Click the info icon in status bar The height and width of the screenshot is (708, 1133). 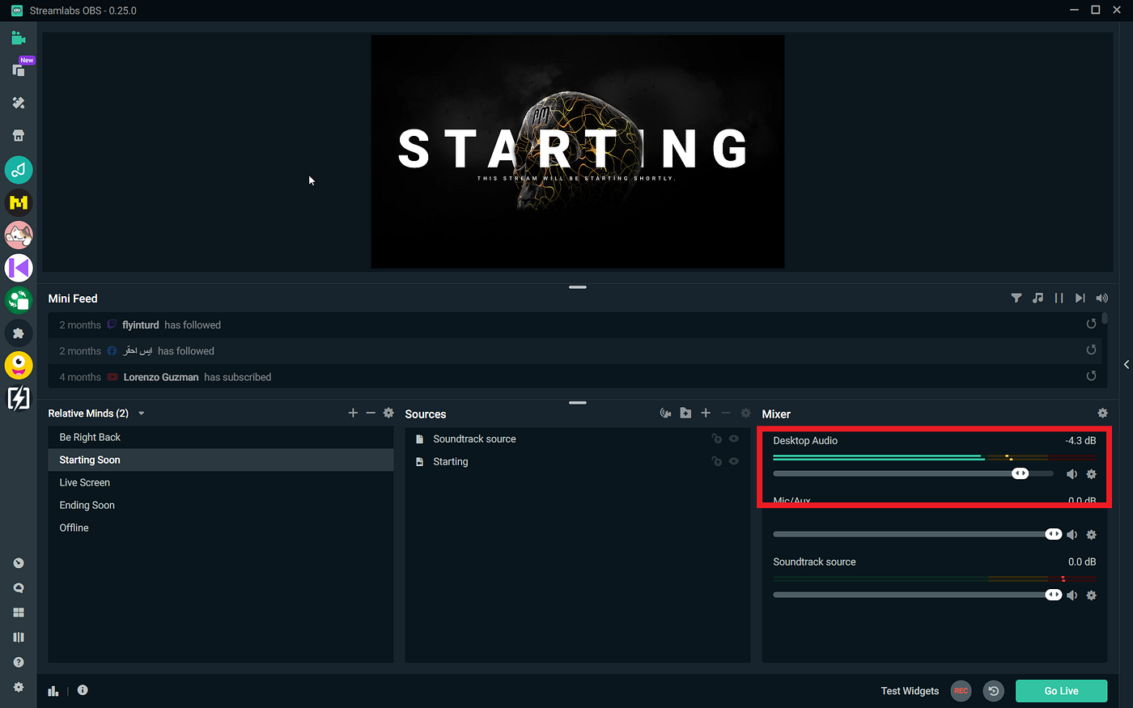[x=83, y=690]
